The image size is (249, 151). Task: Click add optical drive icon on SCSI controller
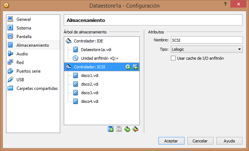[128, 67]
